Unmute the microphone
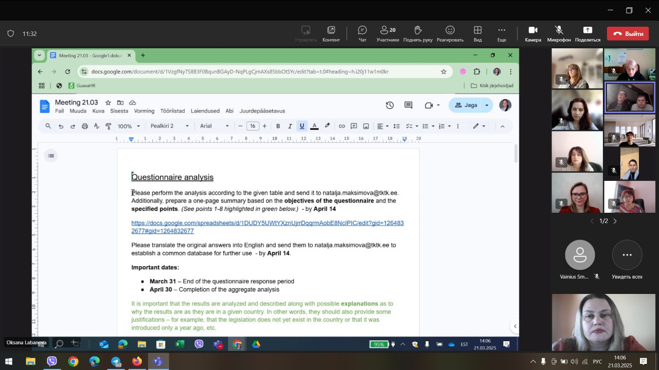 pyautogui.click(x=559, y=33)
